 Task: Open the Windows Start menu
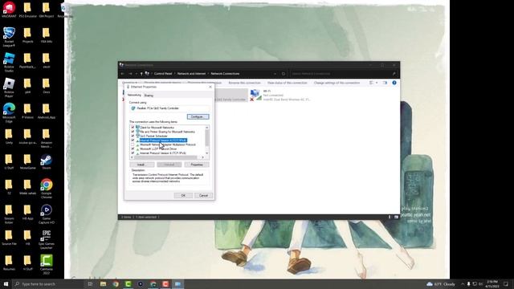click(x=6, y=283)
